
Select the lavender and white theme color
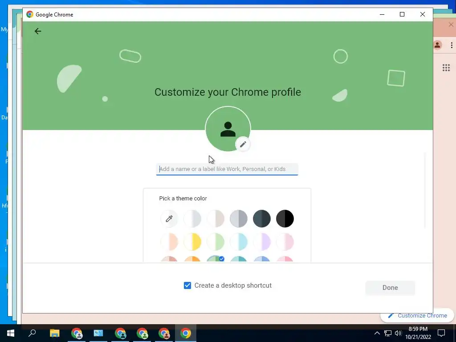(262, 242)
